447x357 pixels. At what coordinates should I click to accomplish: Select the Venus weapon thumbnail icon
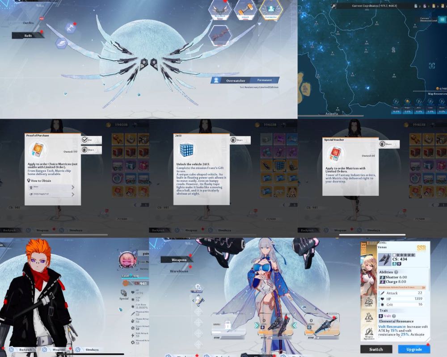(384, 259)
